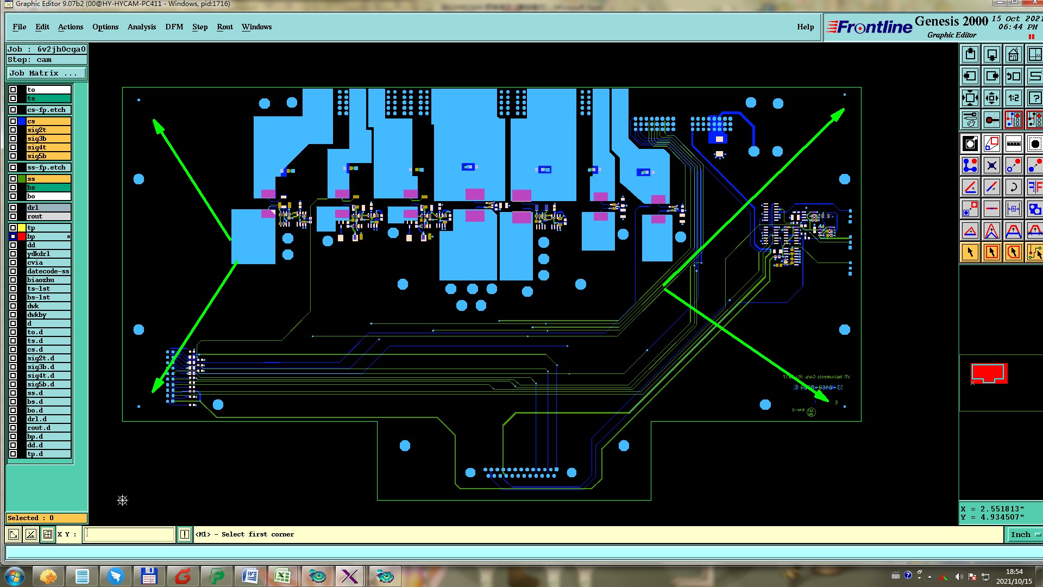Click the curved rotate arrow tool icon
1043x587 pixels.
point(1013,188)
